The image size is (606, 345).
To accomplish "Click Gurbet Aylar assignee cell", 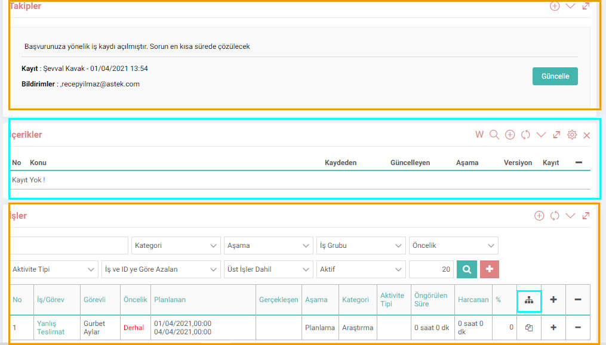I will pyautogui.click(x=94, y=328).
